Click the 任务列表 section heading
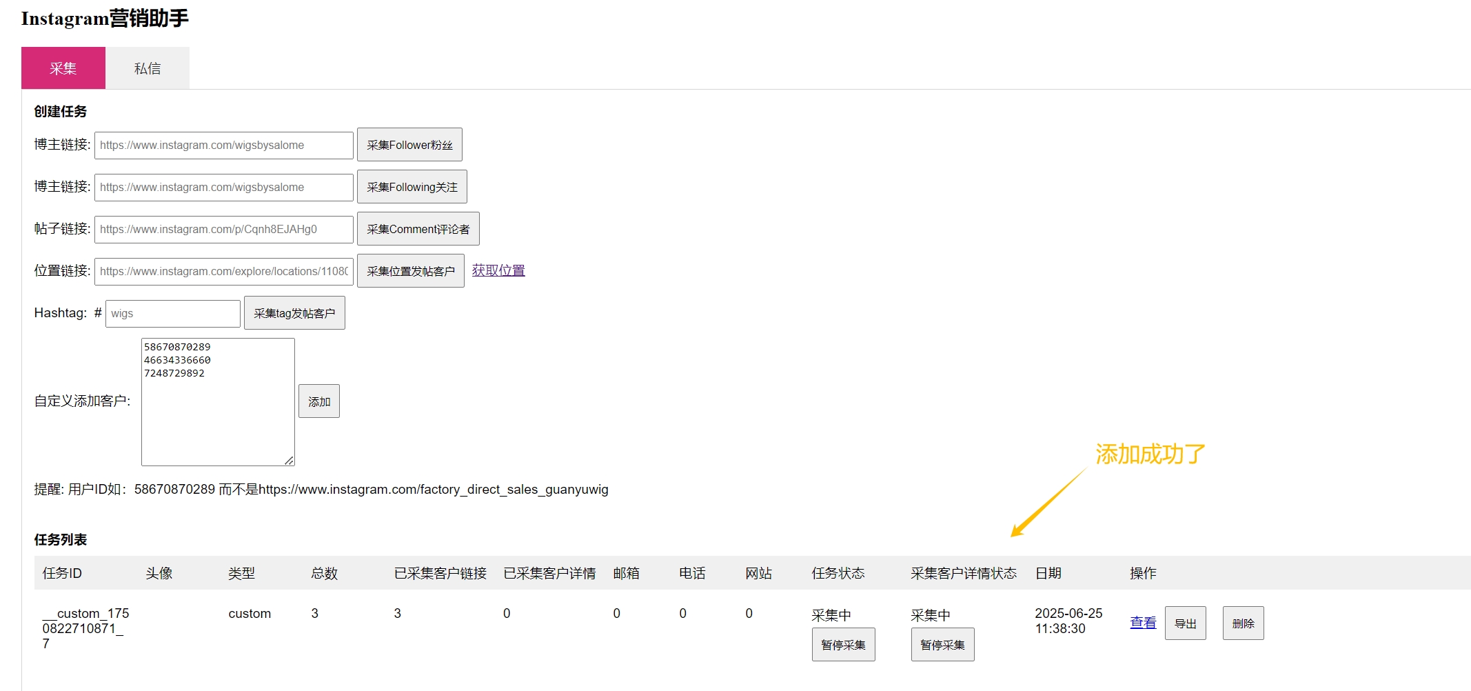This screenshot has width=1471, height=691. (x=61, y=540)
